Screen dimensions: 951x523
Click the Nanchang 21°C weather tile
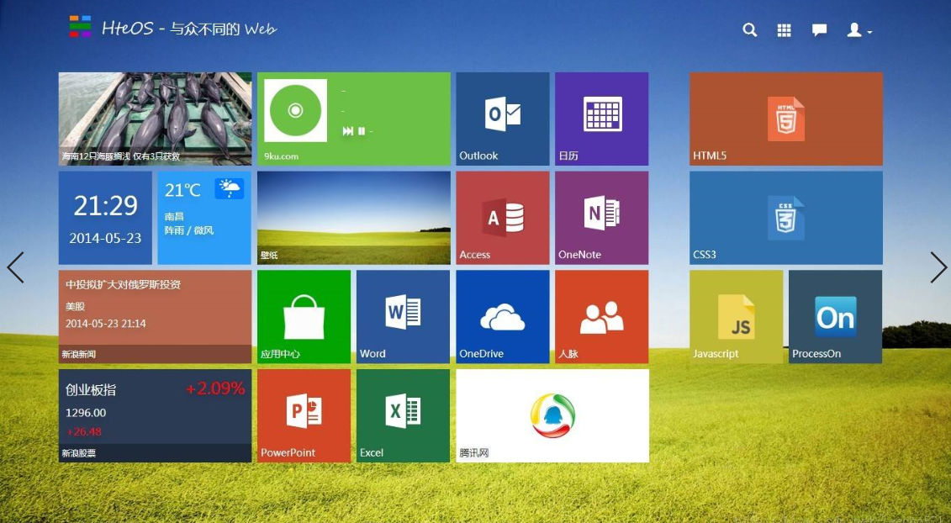tap(204, 217)
